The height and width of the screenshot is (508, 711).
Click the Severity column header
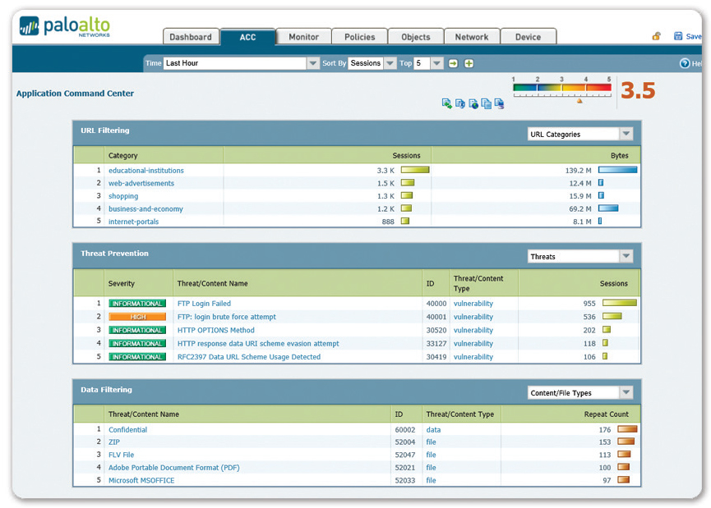(x=122, y=283)
